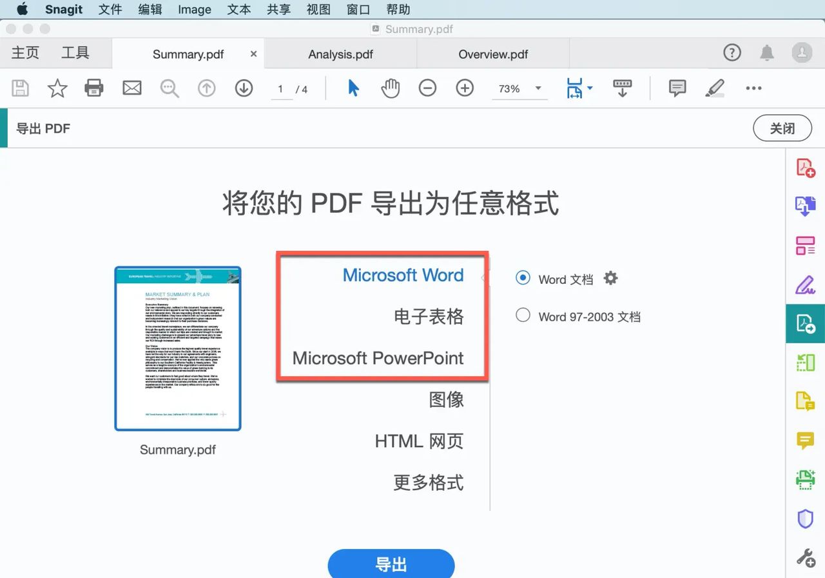Open the 73% zoom level dropdown
This screenshot has width=825, height=578.
point(519,88)
